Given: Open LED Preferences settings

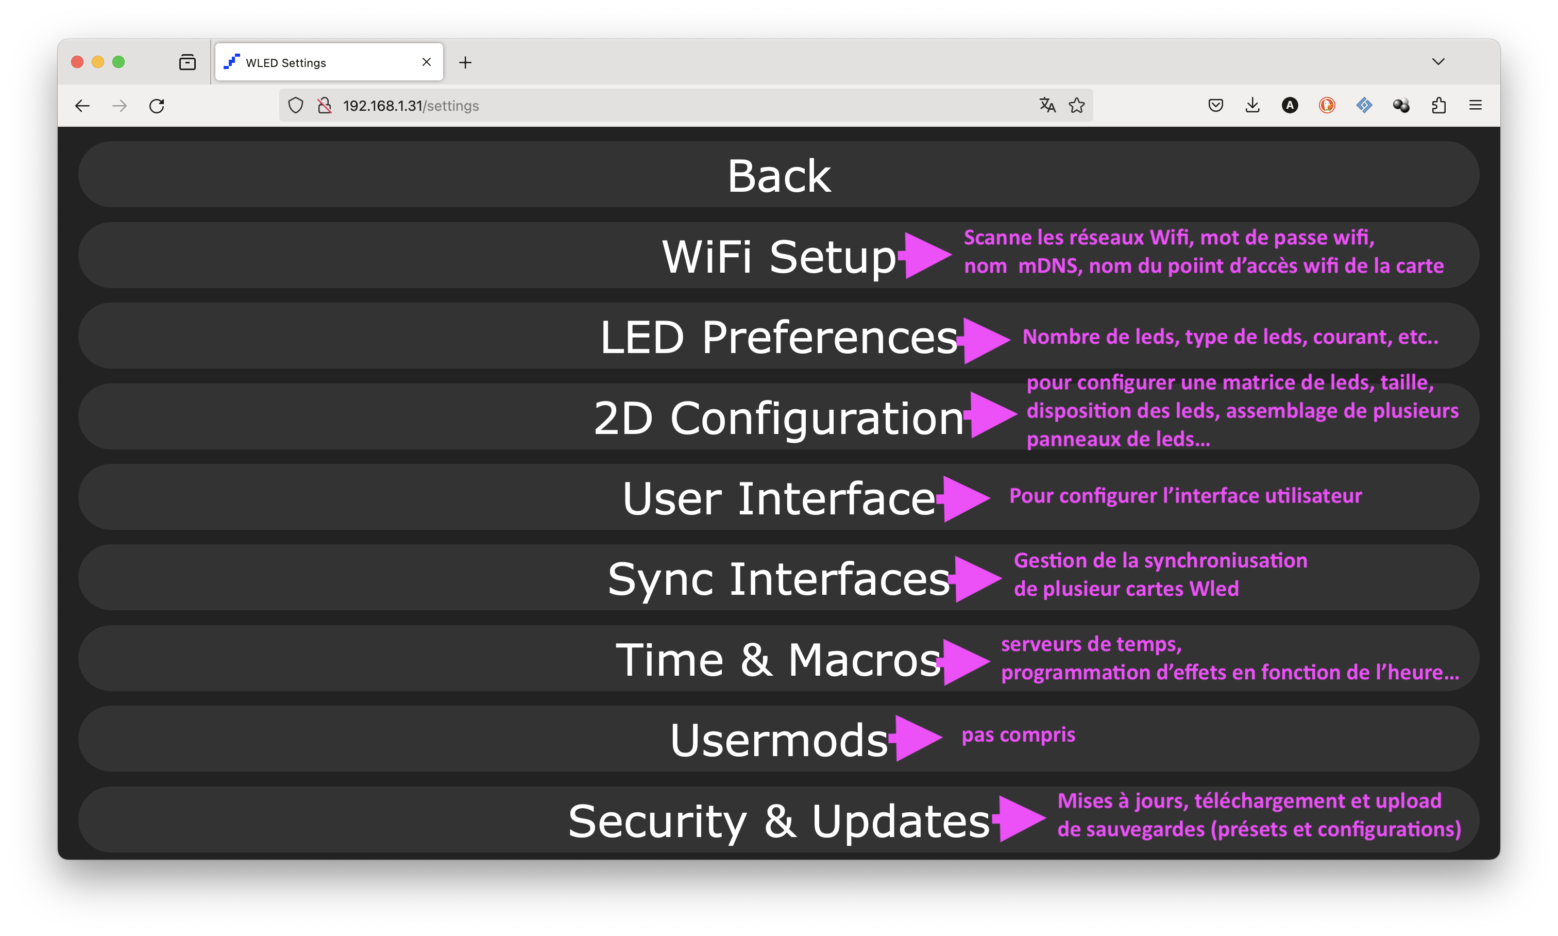Looking at the screenshot, I should pyautogui.click(x=778, y=336).
